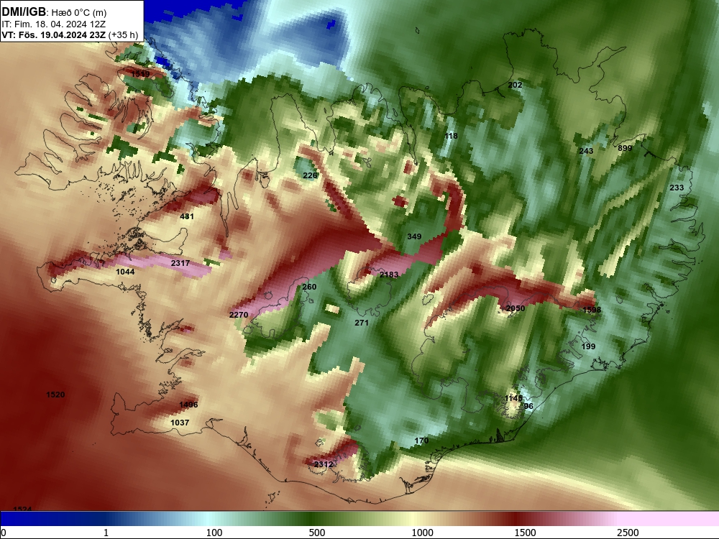Click the map value 118
719x539 pixels.
click(x=452, y=136)
